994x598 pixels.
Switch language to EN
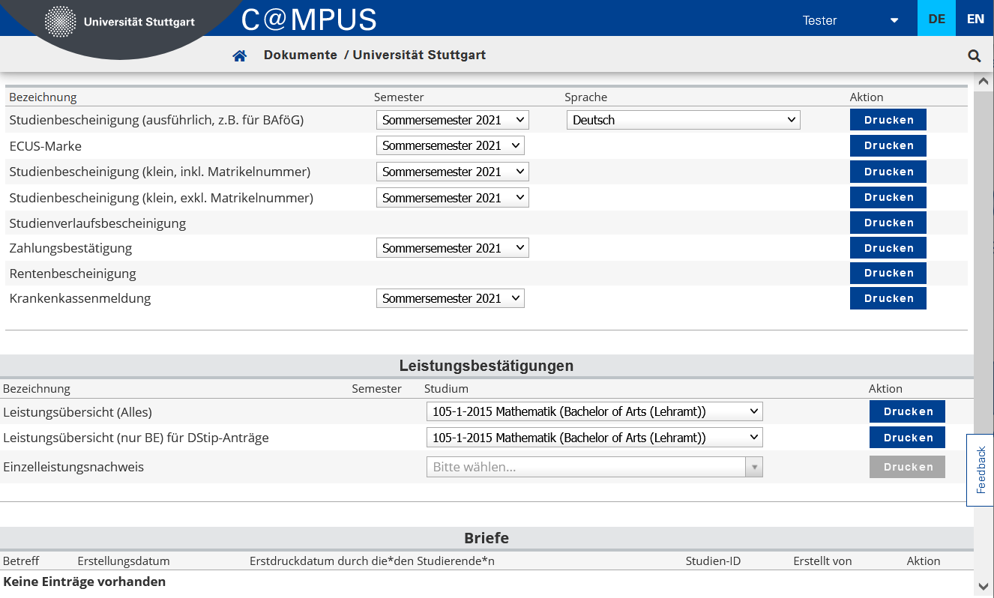(975, 19)
